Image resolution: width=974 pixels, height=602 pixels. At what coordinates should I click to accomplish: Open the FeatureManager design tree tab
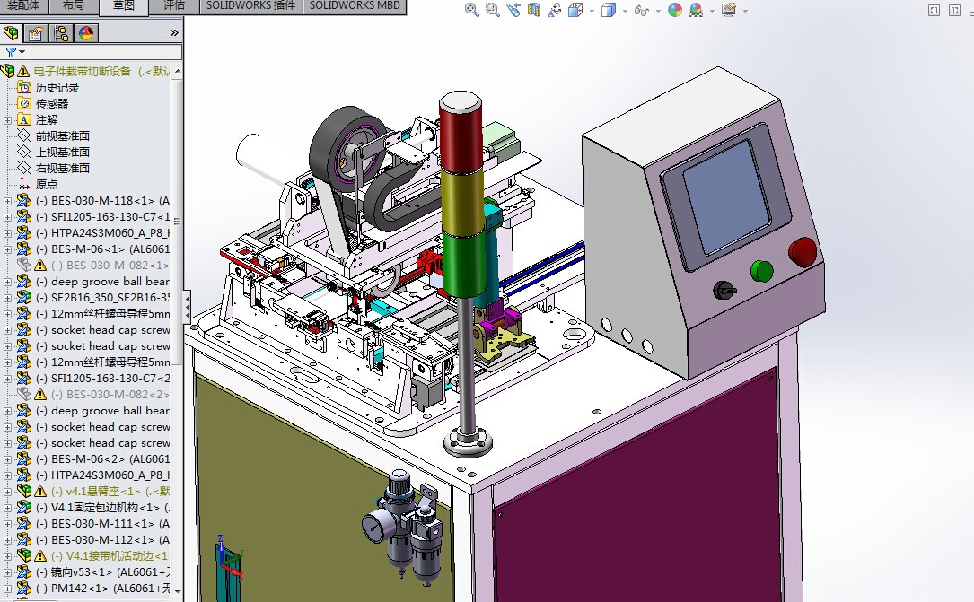[x=11, y=33]
